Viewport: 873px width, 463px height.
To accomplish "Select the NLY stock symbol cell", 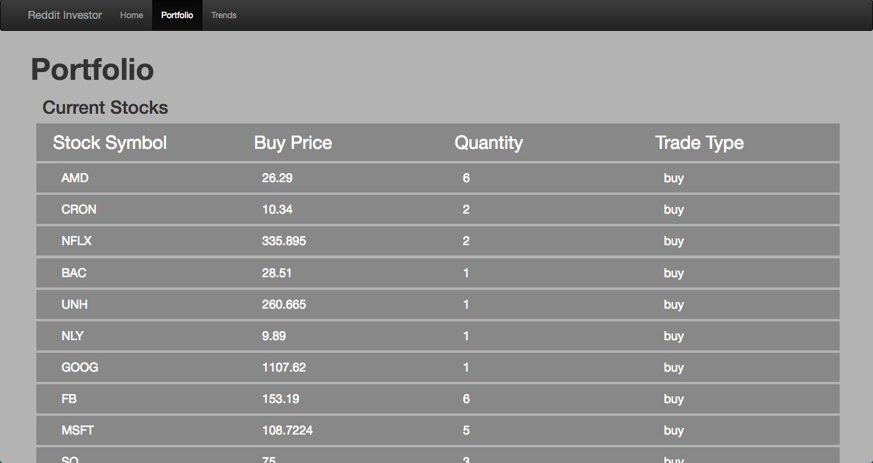I will 72,336.
